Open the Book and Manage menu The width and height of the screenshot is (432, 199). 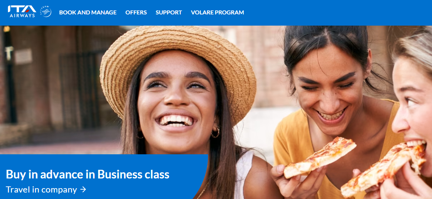point(88,12)
